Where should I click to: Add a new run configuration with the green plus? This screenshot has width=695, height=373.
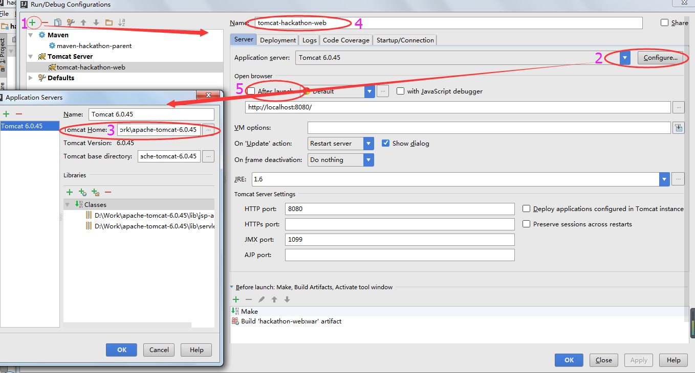(32, 22)
